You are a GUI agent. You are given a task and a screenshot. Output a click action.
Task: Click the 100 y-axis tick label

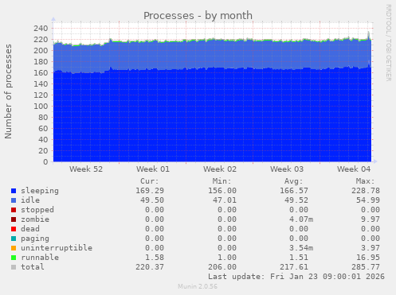(x=41, y=107)
